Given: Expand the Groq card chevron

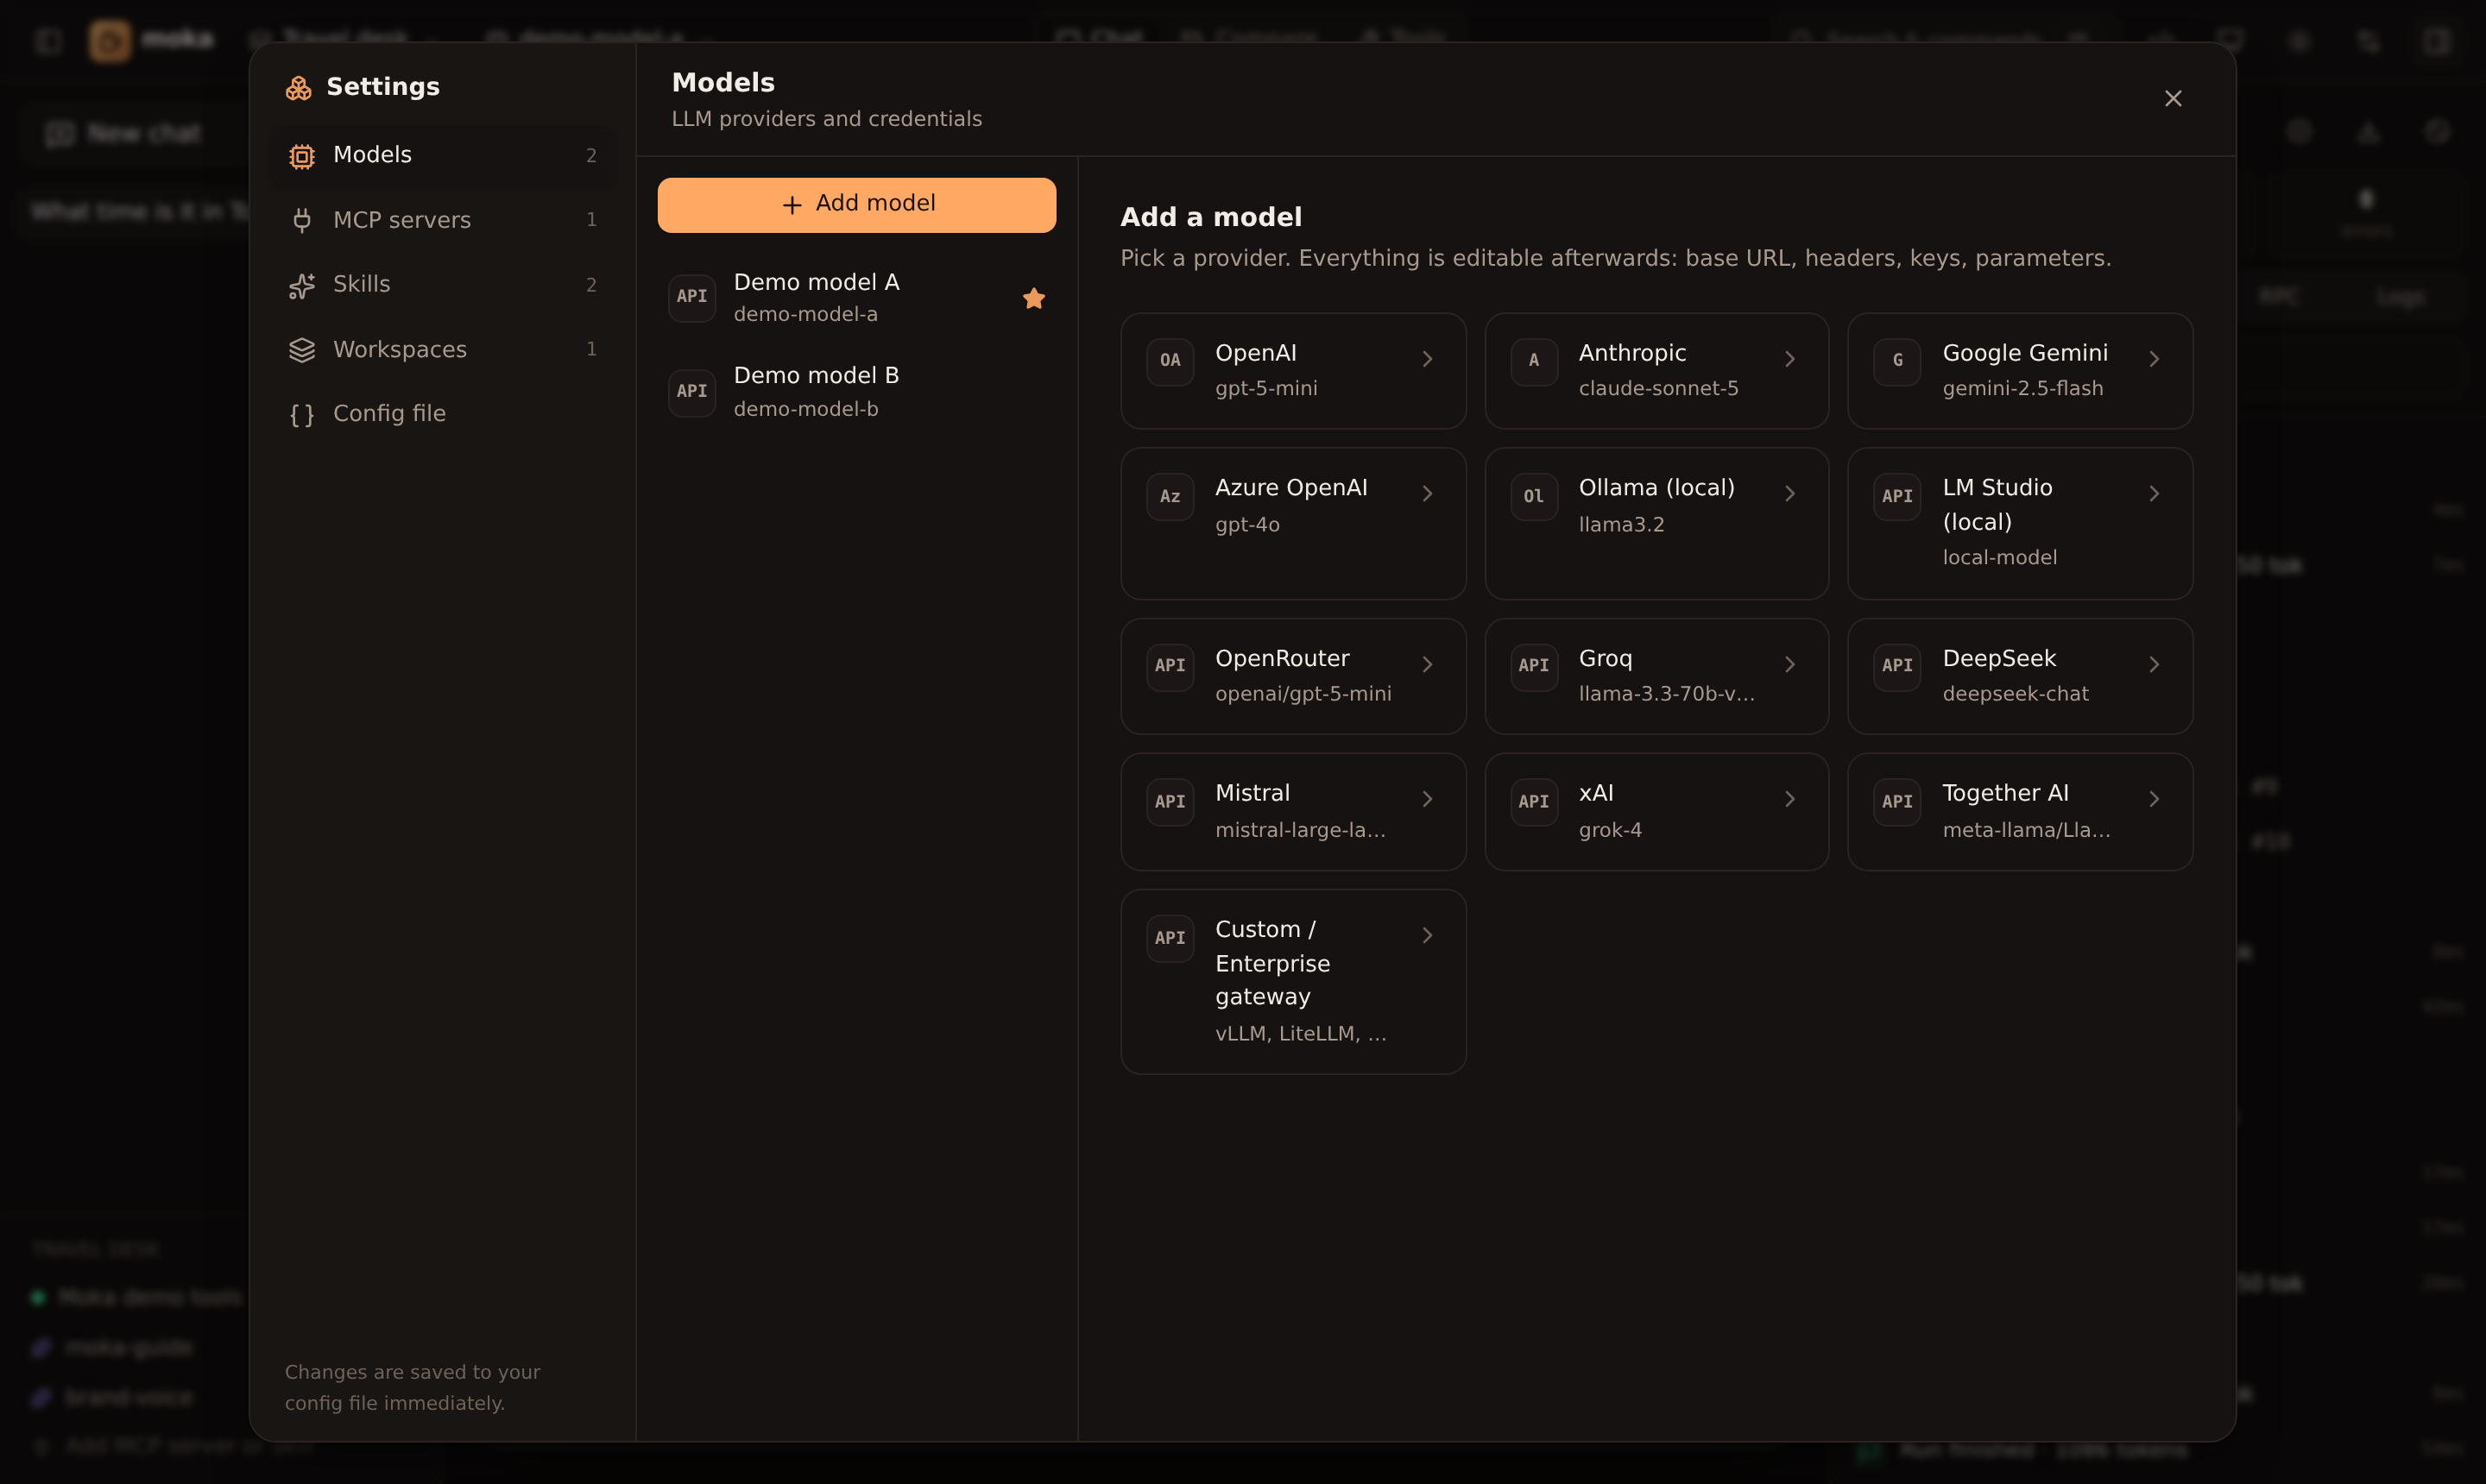Looking at the screenshot, I should click(1789, 665).
